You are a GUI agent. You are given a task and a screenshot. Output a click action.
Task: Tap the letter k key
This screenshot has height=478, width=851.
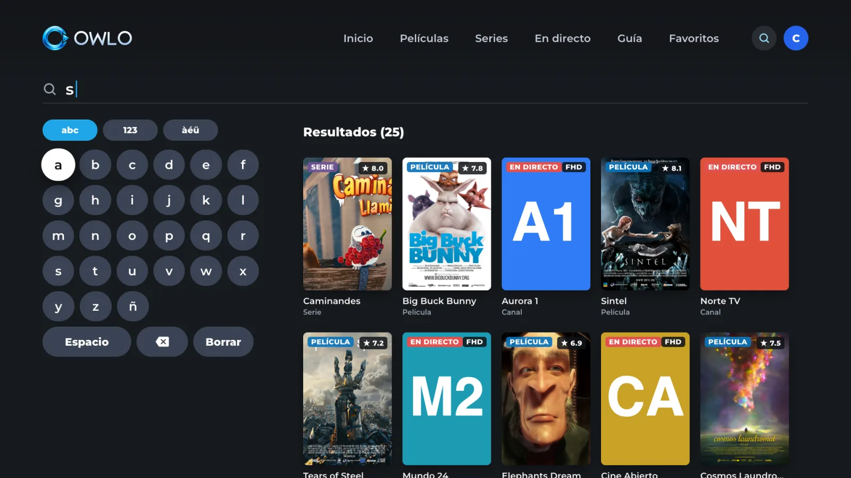[x=206, y=200]
